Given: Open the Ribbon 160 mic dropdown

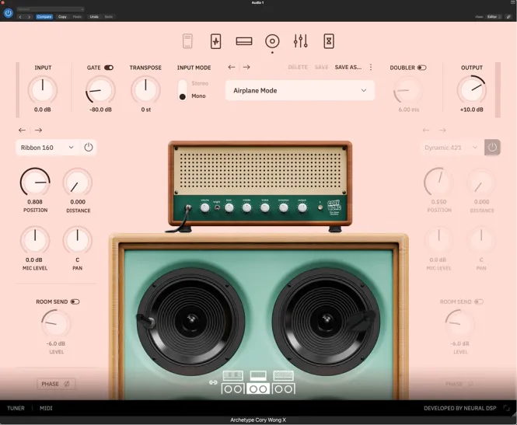Looking at the screenshot, I should (x=47, y=148).
